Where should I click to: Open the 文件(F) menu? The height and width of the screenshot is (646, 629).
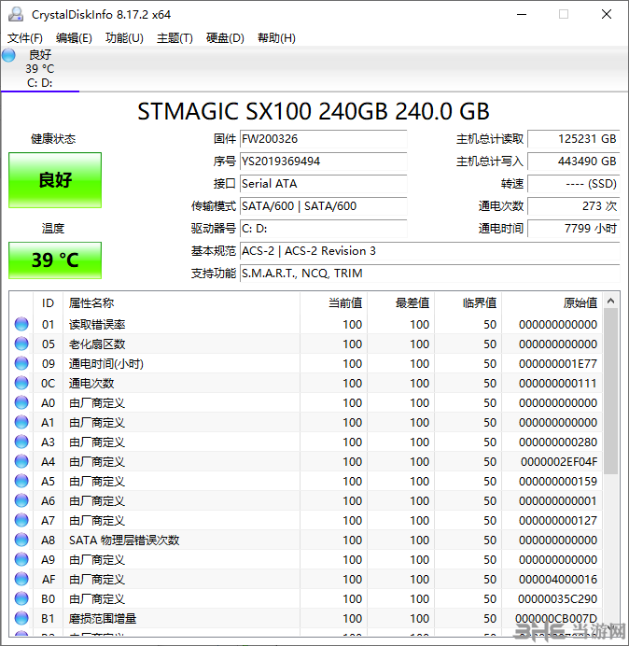point(24,38)
